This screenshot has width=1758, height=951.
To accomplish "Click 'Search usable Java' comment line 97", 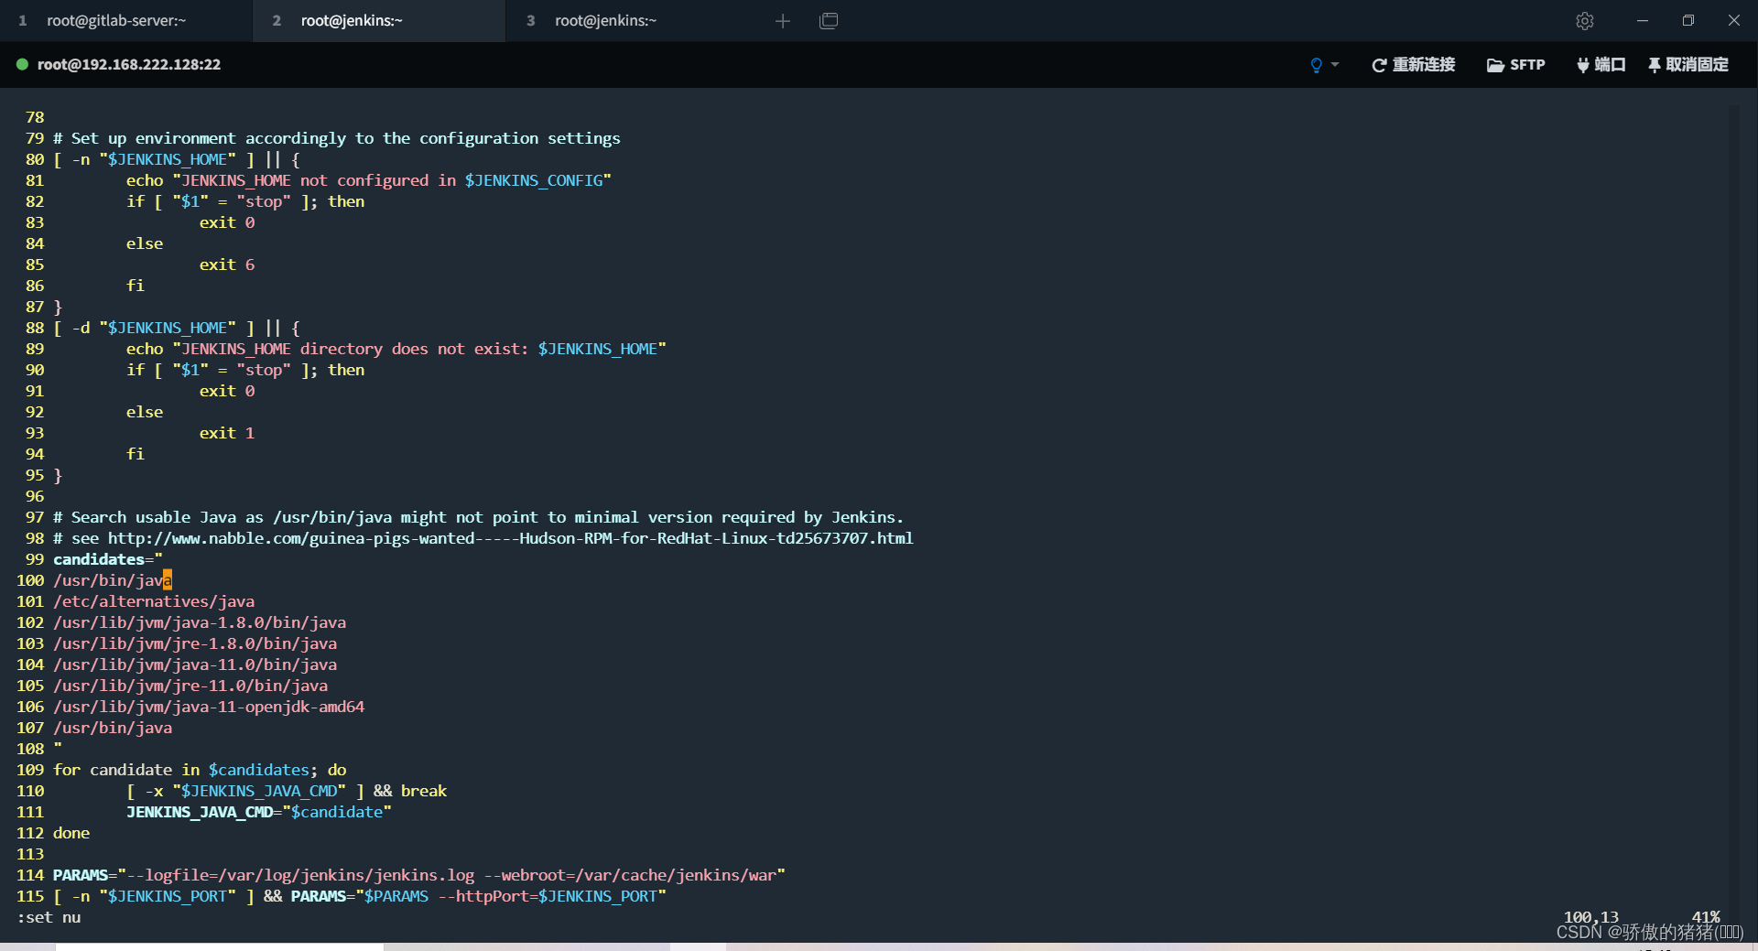I will pos(478,517).
